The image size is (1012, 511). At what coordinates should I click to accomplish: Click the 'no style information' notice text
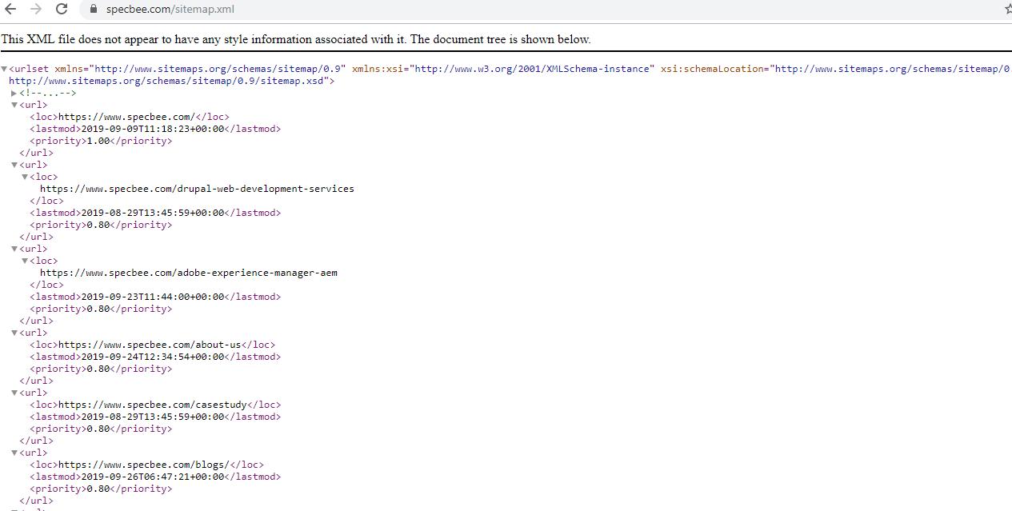pos(296,39)
